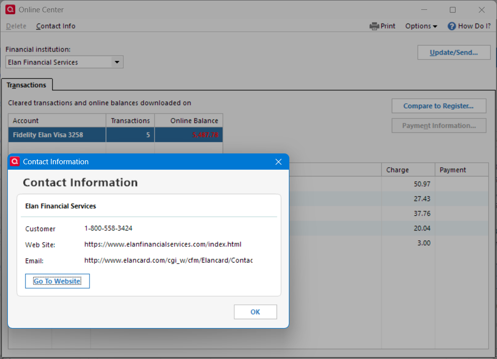Viewport: 497px width, 359px height.
Task: Click the elancard.com email URL
Action: [x=168, y=261]
